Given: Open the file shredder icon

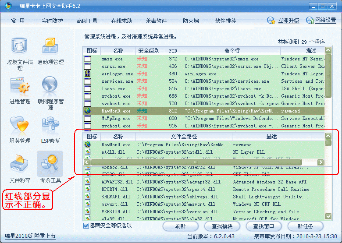Looking at the screenshot, I should tap(19, 163).
